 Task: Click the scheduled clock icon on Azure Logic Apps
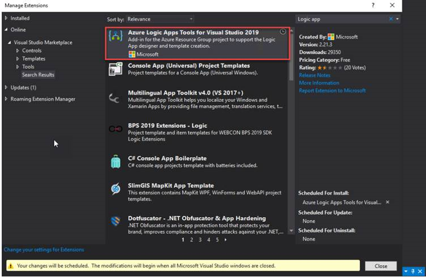click(283, 32)
